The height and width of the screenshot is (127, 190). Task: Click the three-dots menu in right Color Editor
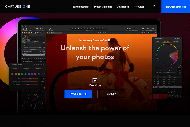click(181, 38)
